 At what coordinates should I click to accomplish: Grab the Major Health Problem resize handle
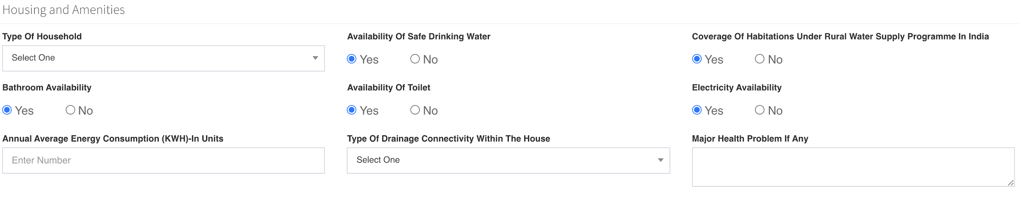coord(1011,183)
